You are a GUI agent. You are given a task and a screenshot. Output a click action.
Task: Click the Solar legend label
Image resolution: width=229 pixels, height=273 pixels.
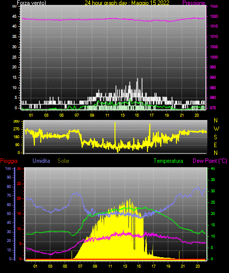coord(63,161)
